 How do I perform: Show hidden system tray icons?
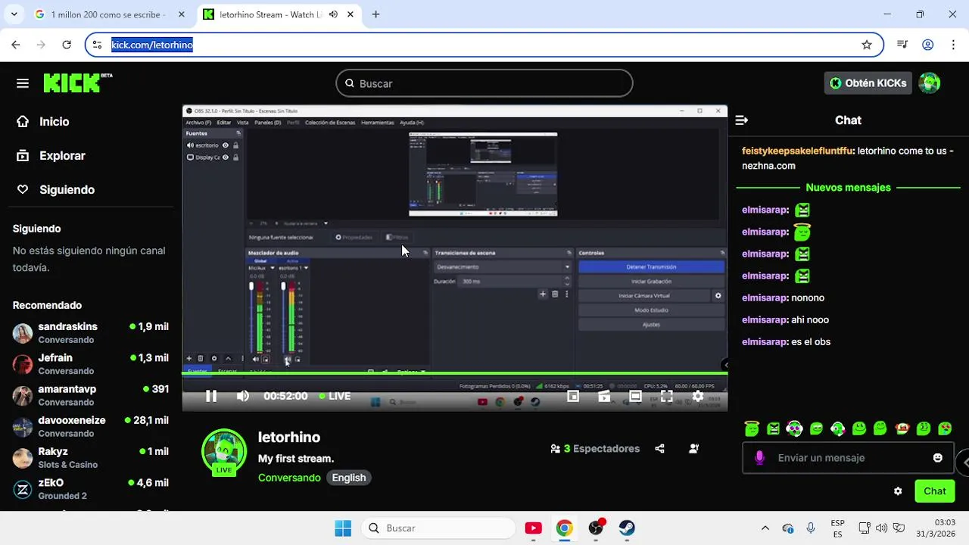coord(765,528)
